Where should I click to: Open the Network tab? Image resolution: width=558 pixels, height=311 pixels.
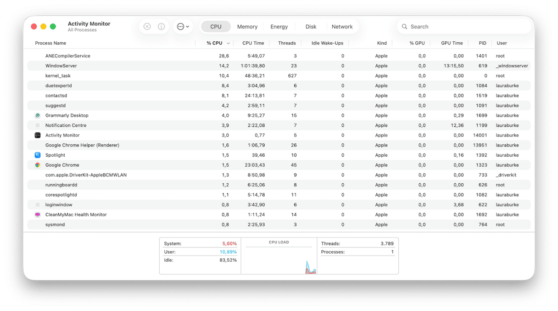click(342, 26)
